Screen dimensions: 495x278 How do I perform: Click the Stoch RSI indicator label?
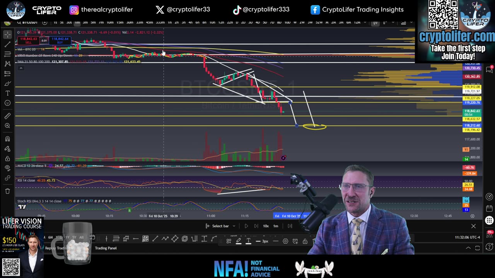[x=39, y=201]
